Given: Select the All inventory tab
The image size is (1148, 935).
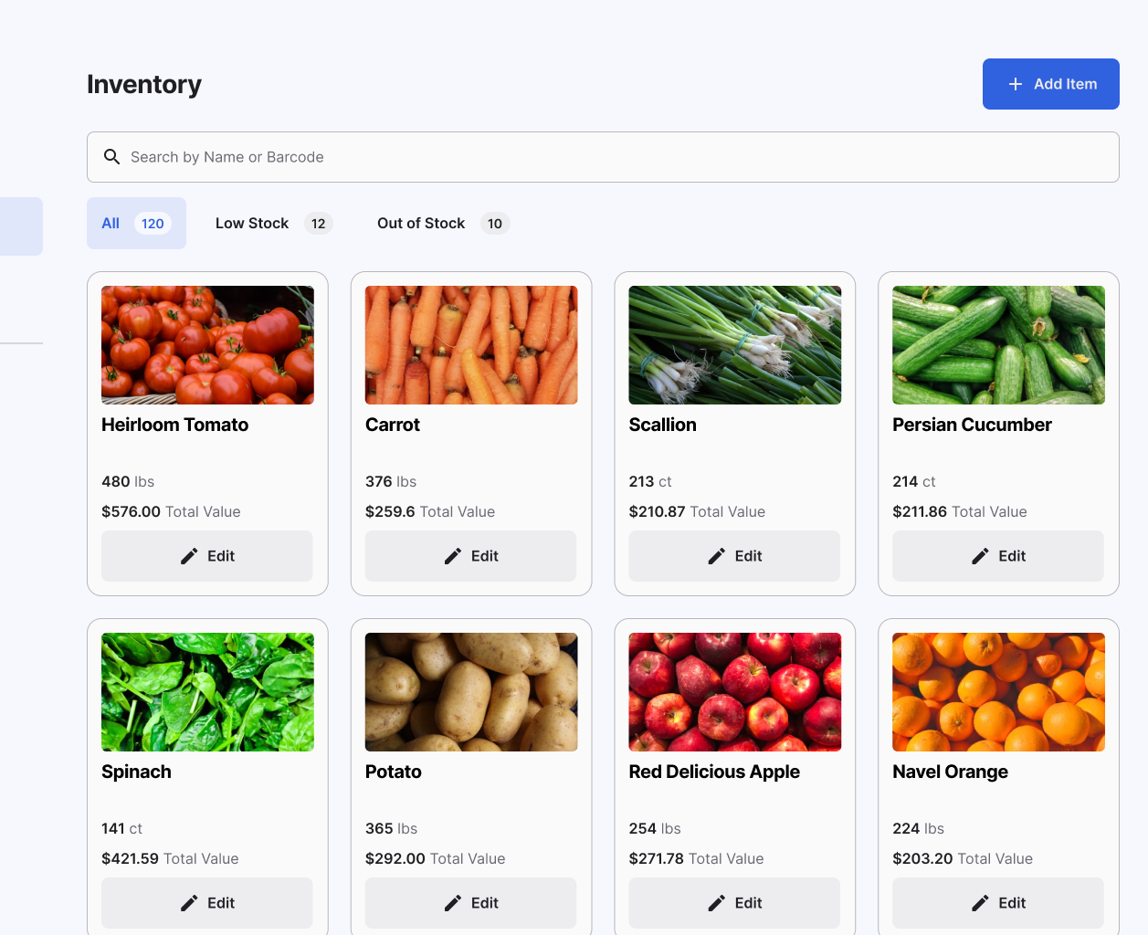Looking at the screenshot, I should click(136, 223).
